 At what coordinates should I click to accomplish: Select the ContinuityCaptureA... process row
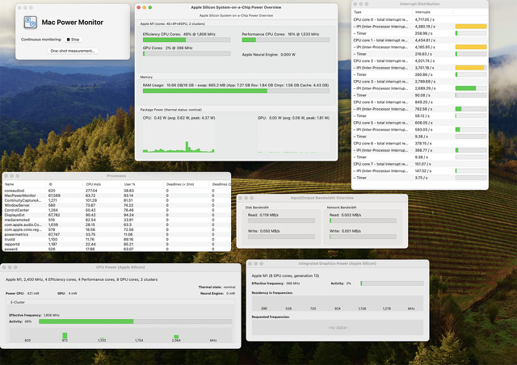coord(116,200)
